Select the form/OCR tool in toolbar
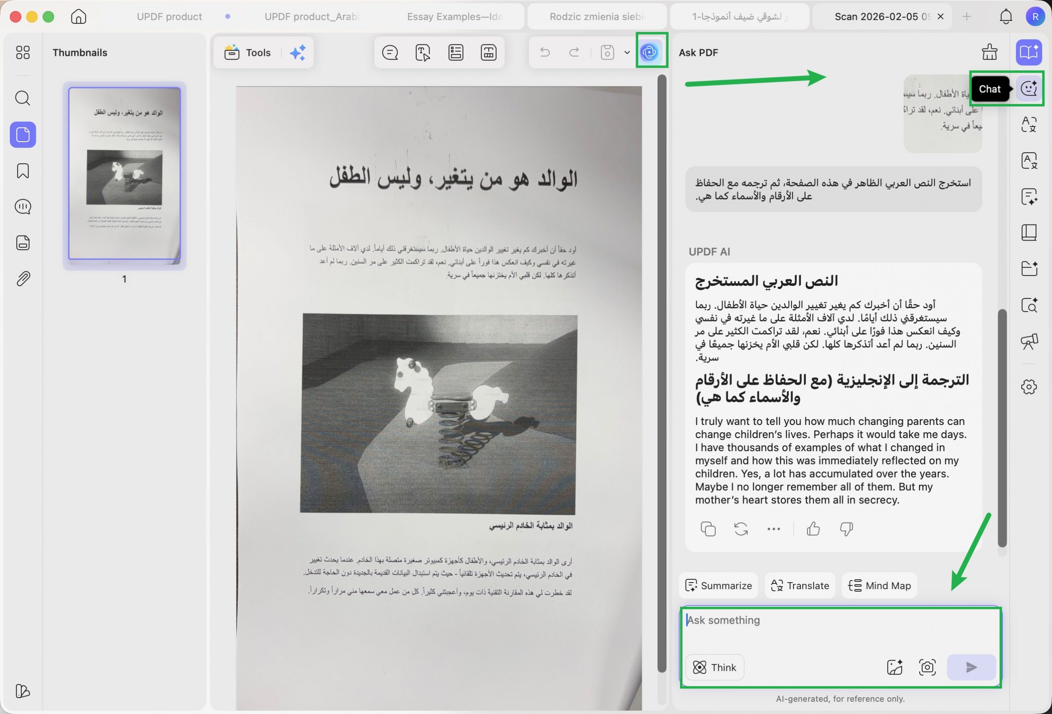This screenshot has width=1052, height=714. [489, 53]
